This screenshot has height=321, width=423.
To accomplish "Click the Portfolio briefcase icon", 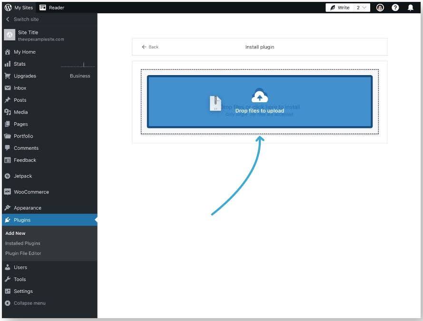I will coord(8,136).
